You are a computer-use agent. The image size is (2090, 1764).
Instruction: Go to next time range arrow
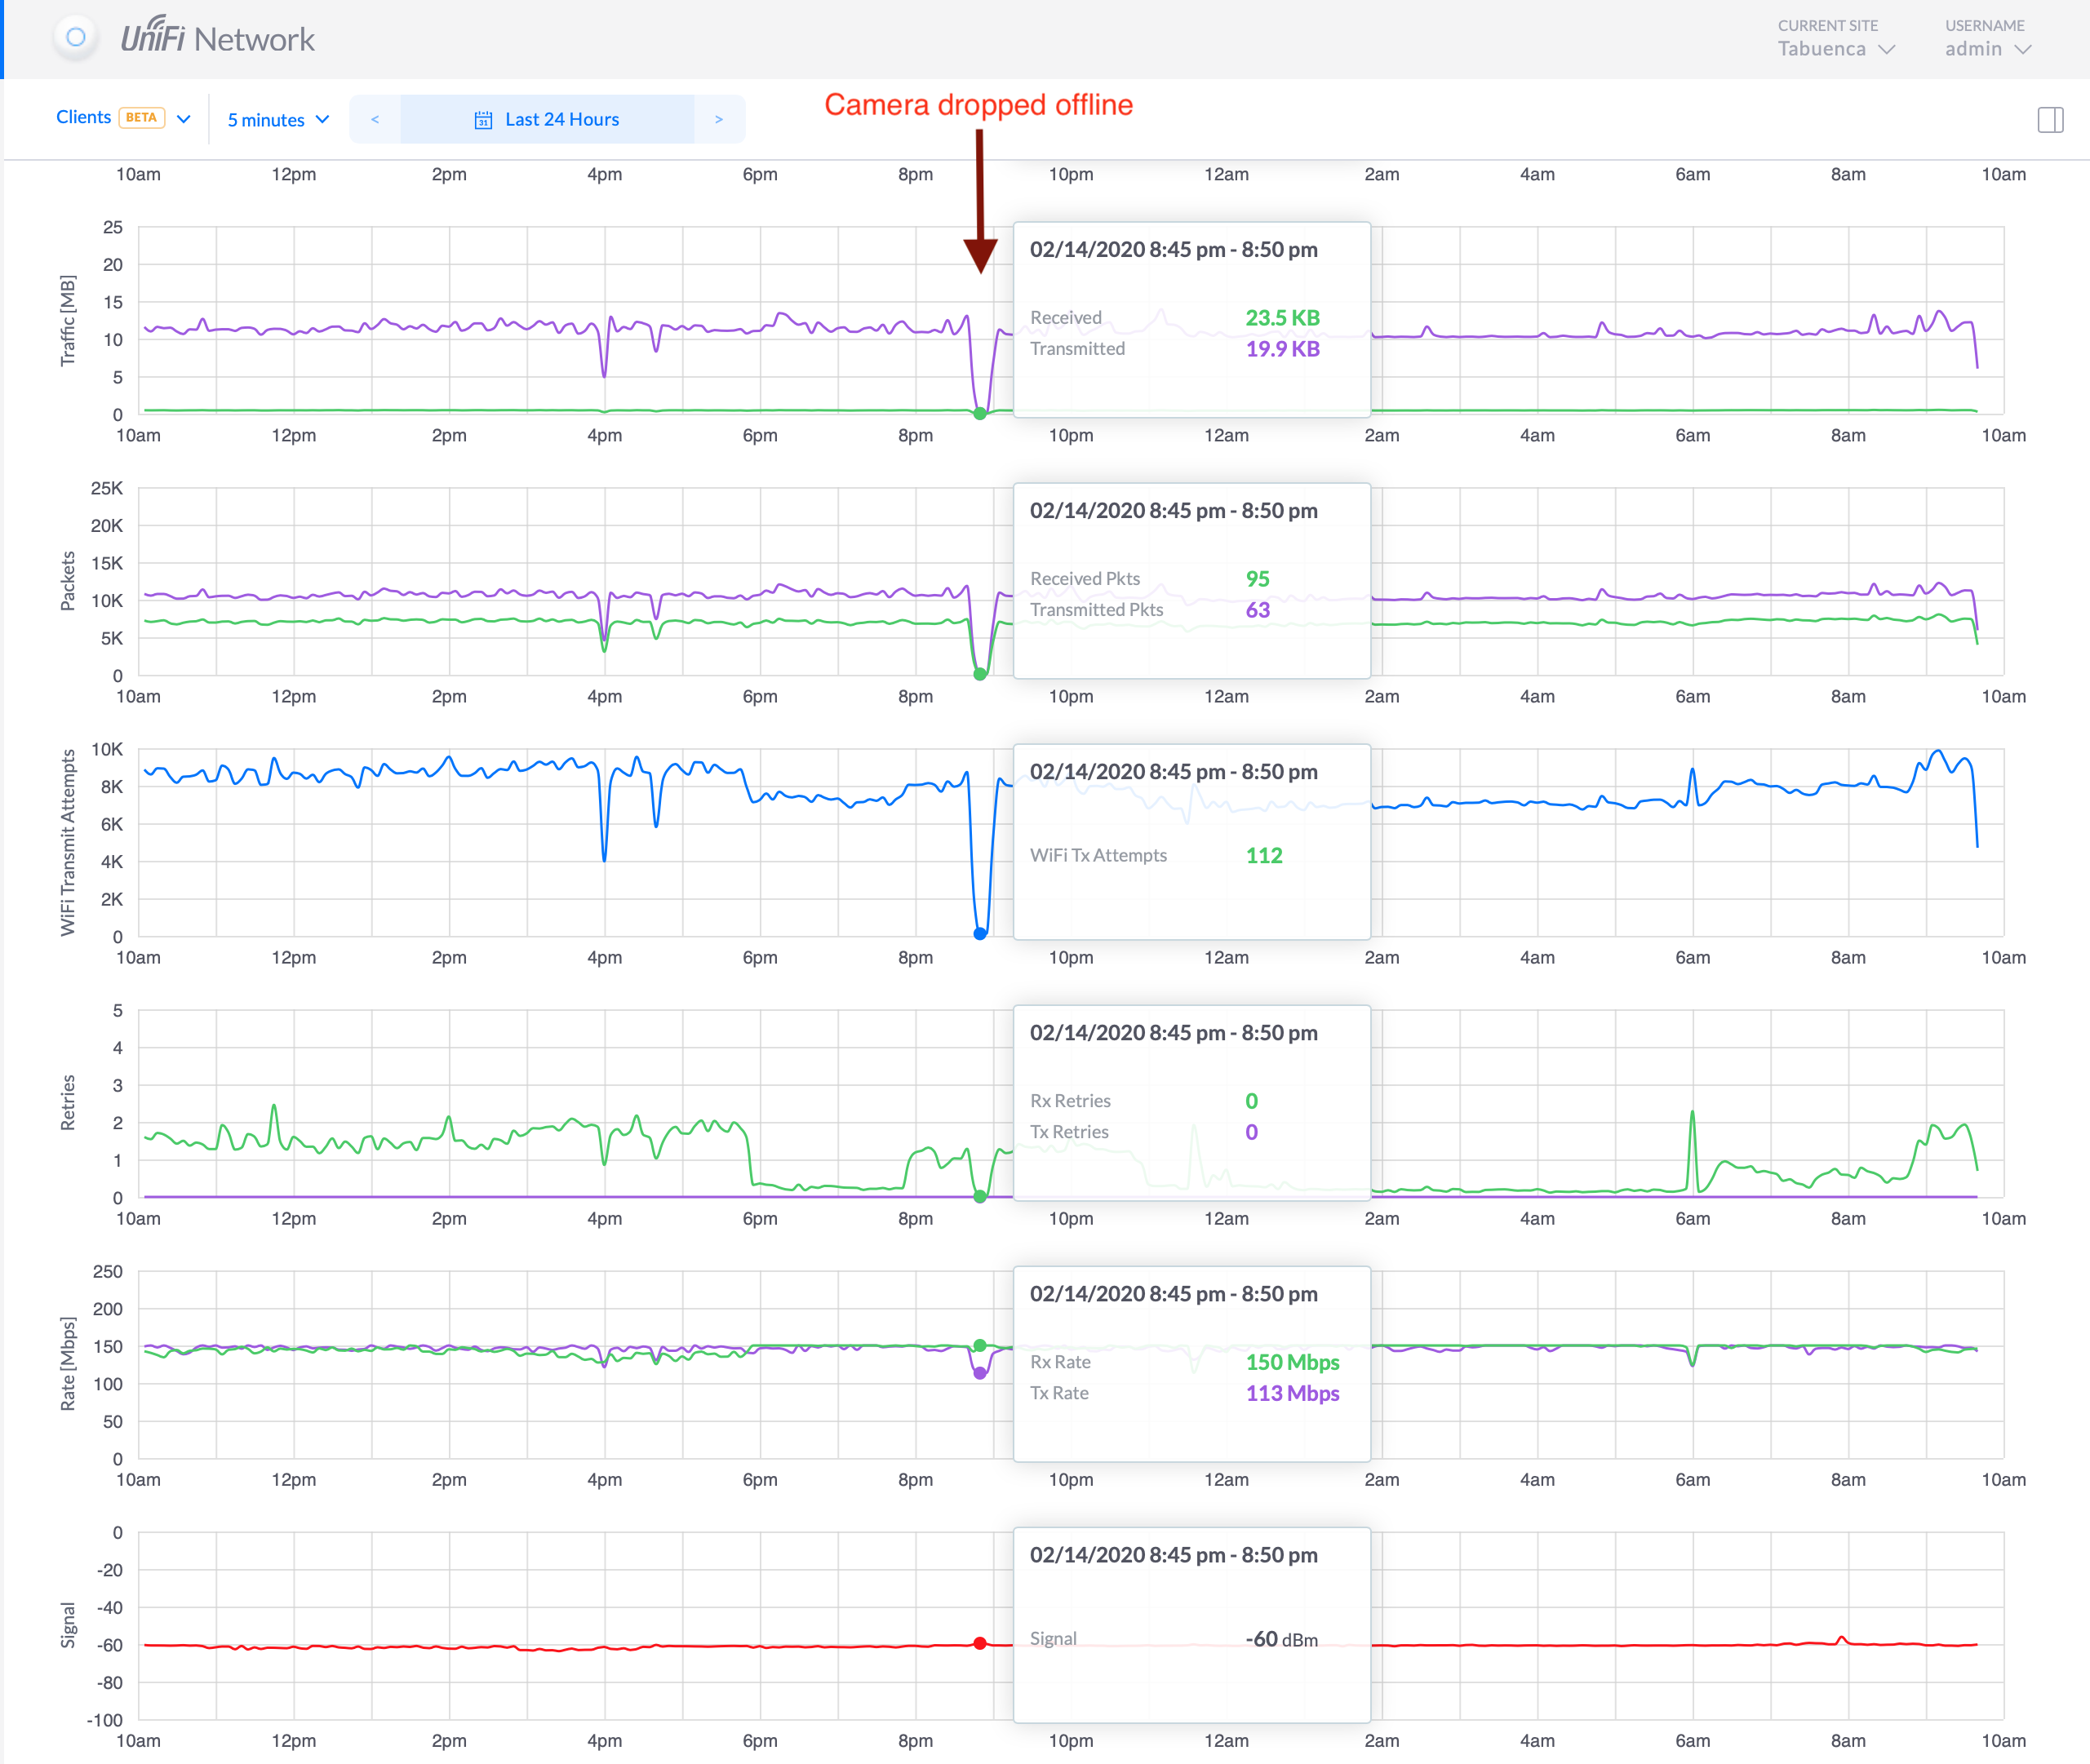coord(719,120)
